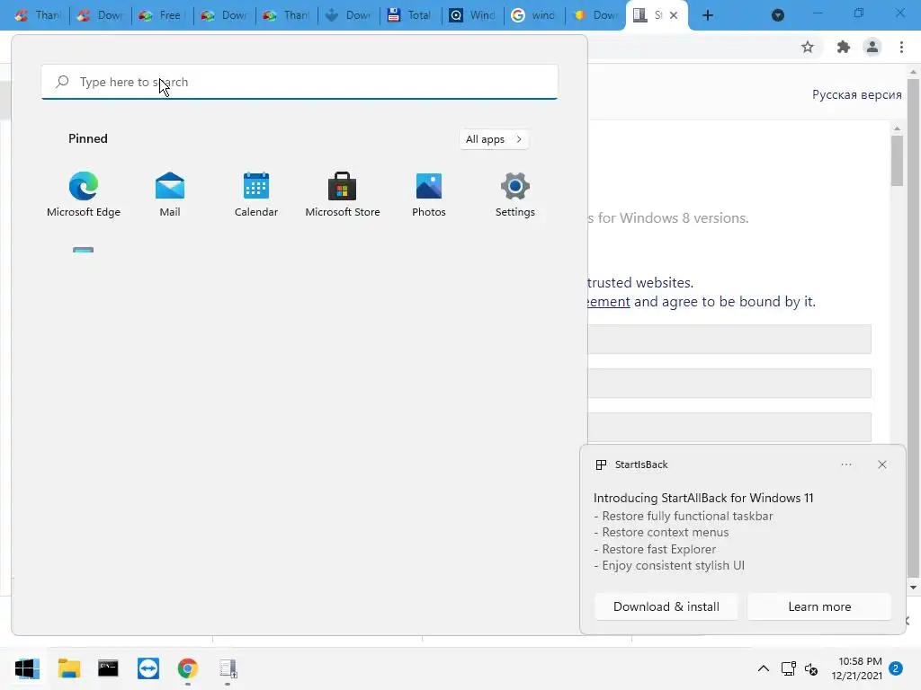921x690 pixels.
Task: Open Command Prompt from the taskbar
Action: (x=108, y=668)
